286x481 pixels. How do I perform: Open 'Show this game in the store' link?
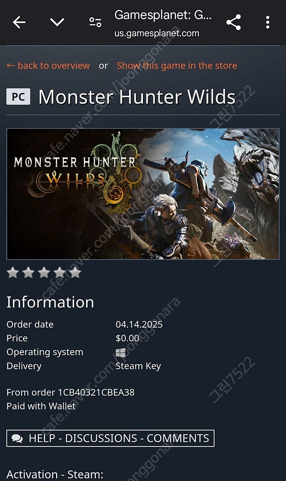click(177, 66)
